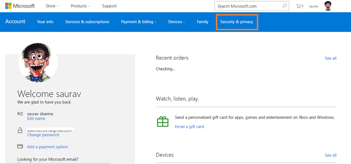Click the small profile avatar at top right
The width and height of the screenshot is (351, 164).
point(328,6)
